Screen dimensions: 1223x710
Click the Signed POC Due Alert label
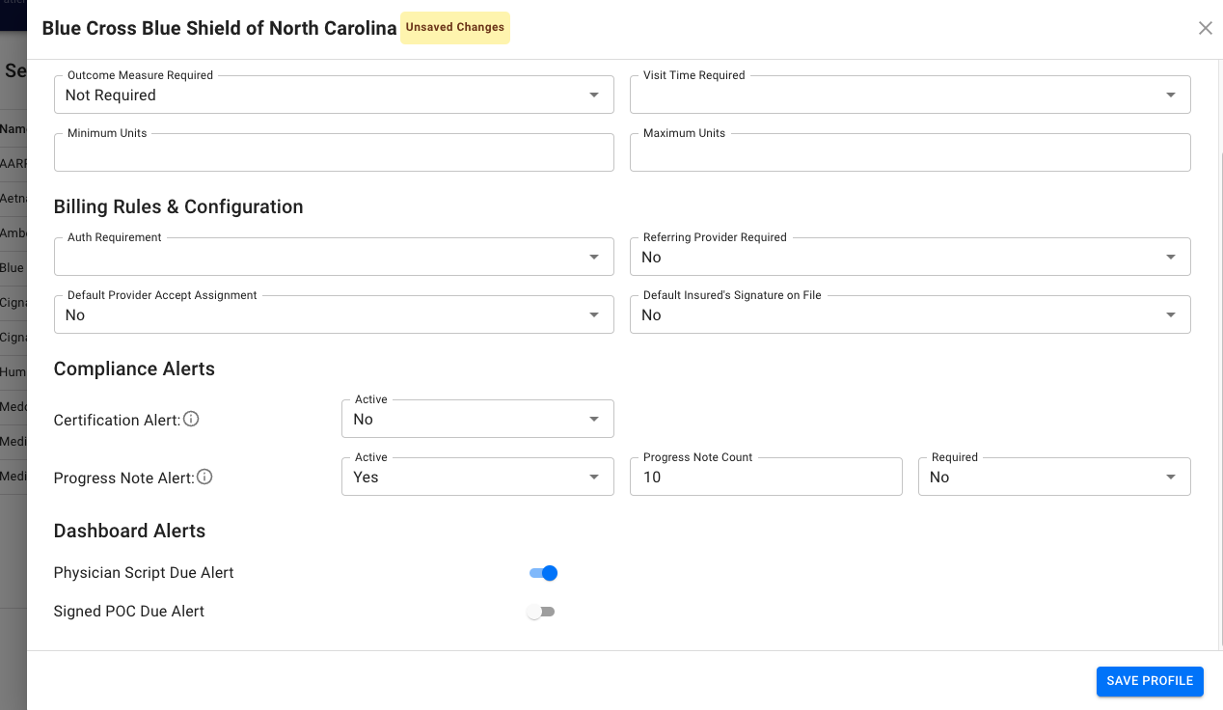tap(129, 612)
